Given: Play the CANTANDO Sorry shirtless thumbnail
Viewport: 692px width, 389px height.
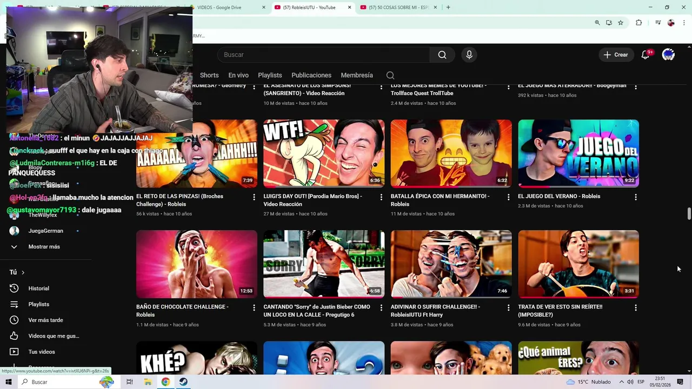Looking at the screenshot, I should pyautogui.click(x=324, y=264).
